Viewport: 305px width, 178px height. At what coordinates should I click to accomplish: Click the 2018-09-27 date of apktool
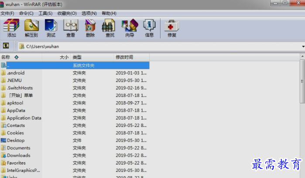point(131,103)
